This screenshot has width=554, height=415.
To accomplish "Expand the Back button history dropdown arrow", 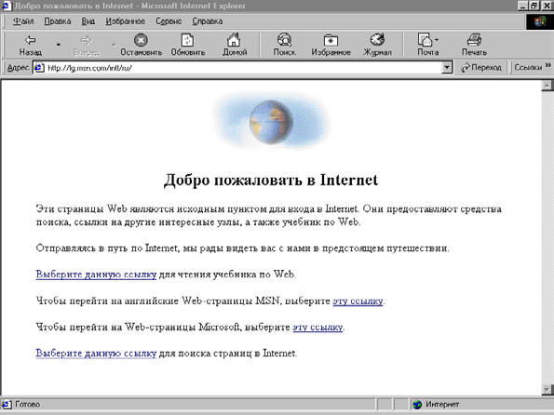I will pos(59,45).
